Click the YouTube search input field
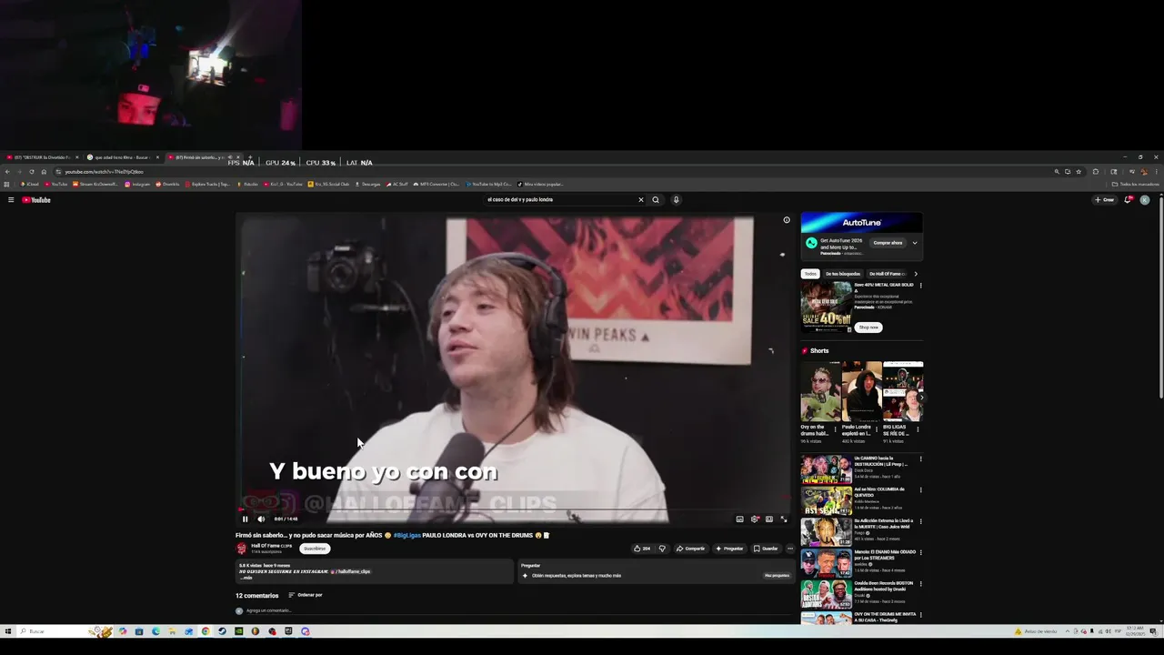Screen dimensions: 1164x655 559,200
